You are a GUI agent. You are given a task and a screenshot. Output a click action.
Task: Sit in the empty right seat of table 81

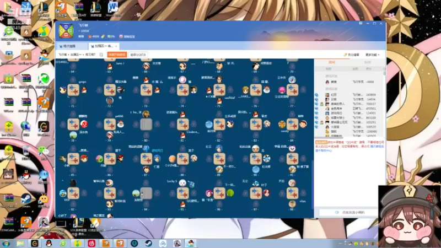[193, 124]
